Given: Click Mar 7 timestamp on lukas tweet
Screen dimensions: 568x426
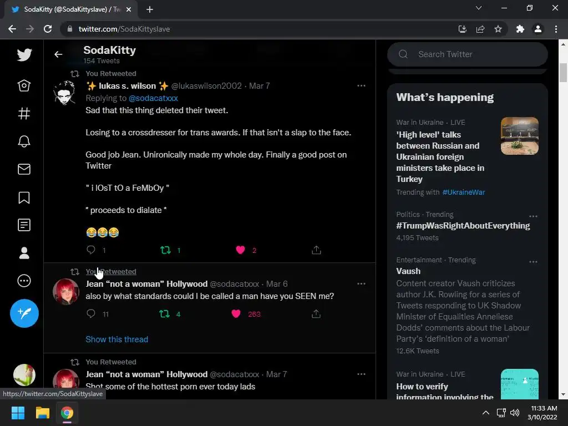Looking at the screenshot, I should point(260,86).
